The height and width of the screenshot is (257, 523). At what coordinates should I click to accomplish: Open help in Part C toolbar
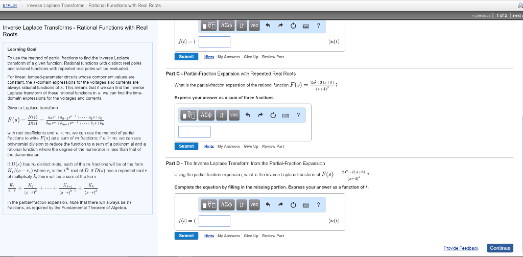[298, 115]
